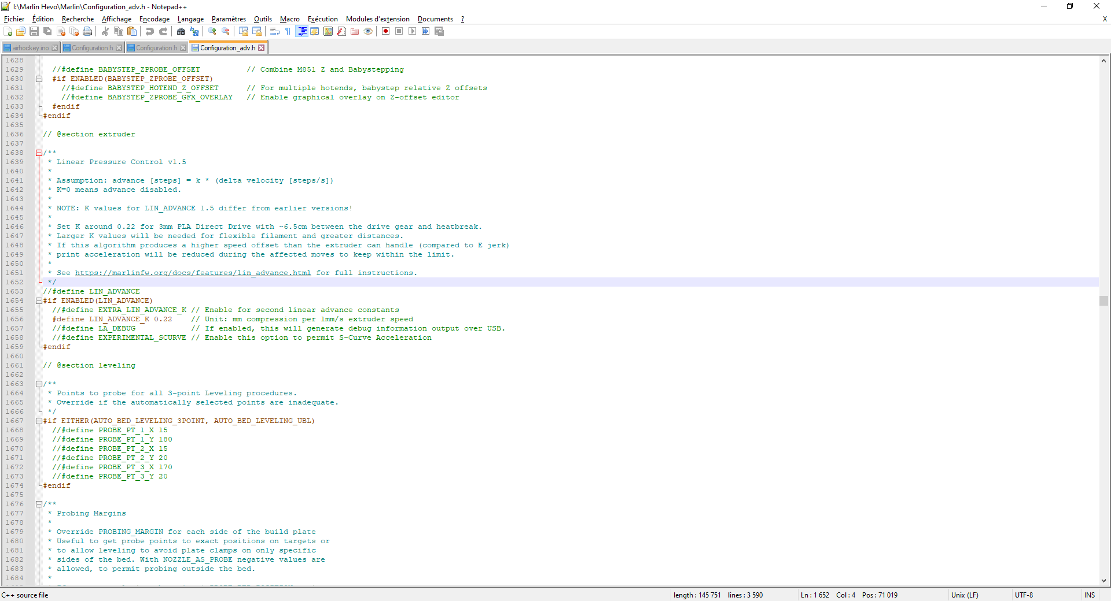Open the Édition menu
The image size is (1111, 601).
pyautogui.click(x=43, y=19)
